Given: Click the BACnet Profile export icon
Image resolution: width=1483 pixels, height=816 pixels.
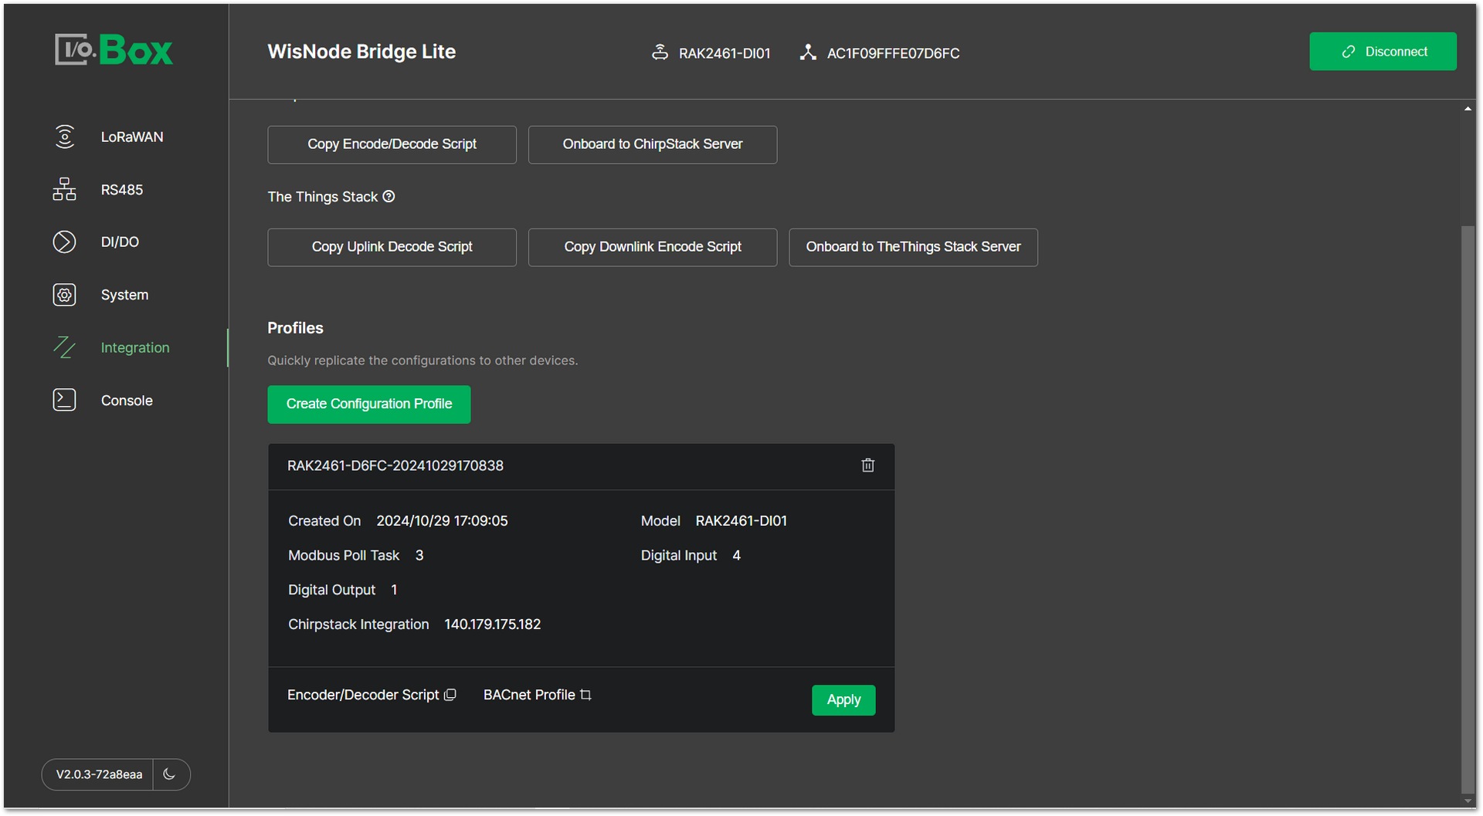Looking at the screenshot, I should click(x=585, y=695).
